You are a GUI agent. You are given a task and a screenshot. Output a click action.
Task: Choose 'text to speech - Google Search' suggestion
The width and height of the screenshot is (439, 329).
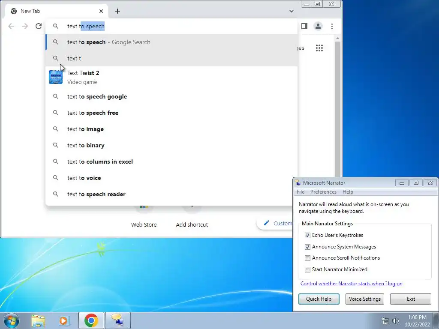pos(171,42)
